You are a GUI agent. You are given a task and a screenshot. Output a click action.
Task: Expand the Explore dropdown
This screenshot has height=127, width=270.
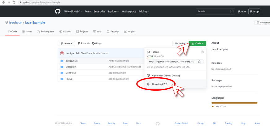[113, 11]
